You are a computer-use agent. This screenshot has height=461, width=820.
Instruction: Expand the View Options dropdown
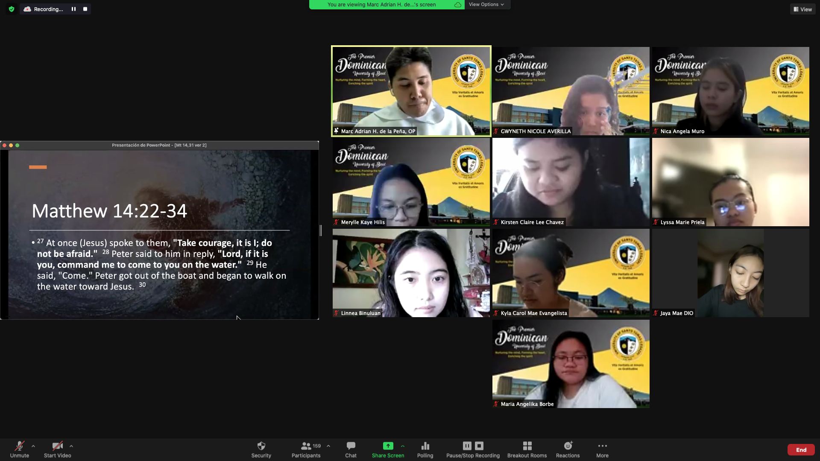(486, 4)
